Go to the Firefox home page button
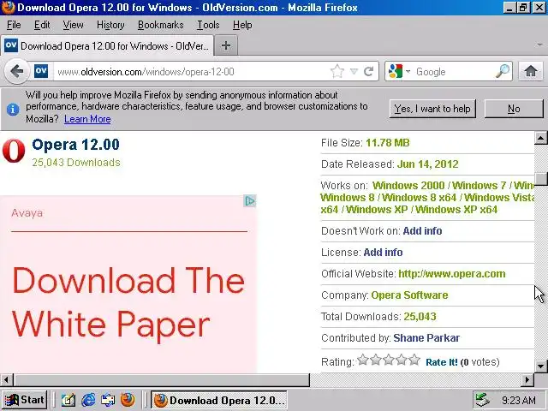The image size is (548, 411). (531, 71)
